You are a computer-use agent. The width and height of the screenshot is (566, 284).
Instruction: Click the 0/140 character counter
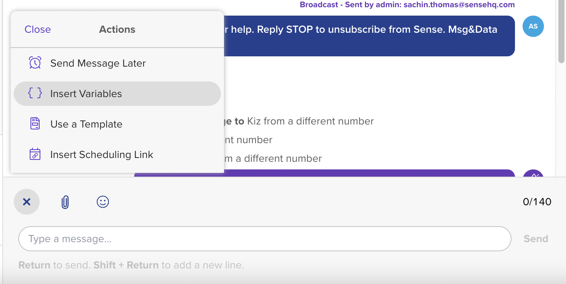tap(537, 202)
